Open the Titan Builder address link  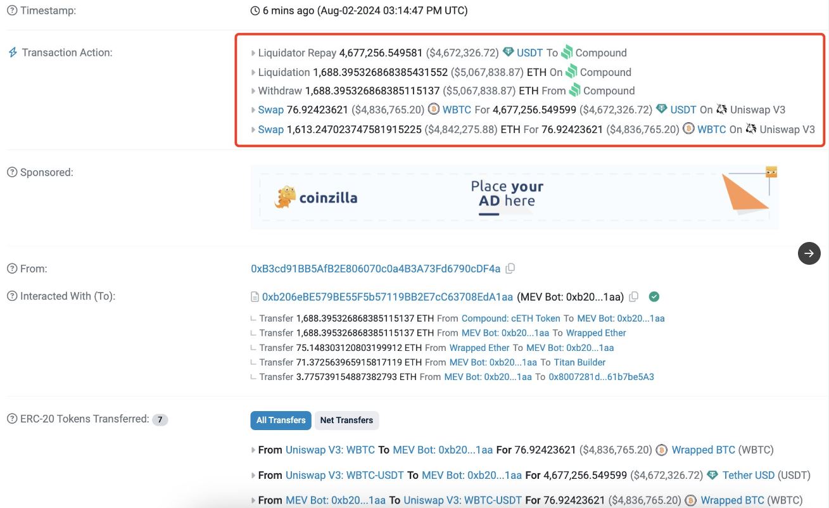(579, 362)
